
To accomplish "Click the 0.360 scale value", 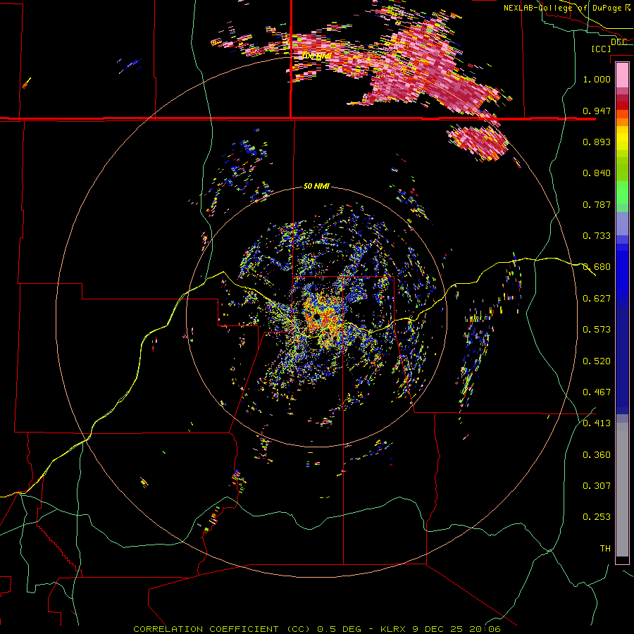I will coord(597,455).
